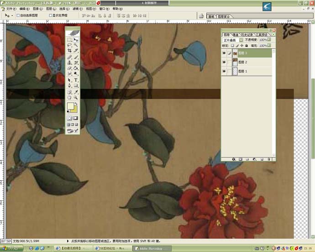Viewport: 315px width, 252px height.
Task: Select the Blur tool
Action: pyautogui.click(x=69, y=73)
